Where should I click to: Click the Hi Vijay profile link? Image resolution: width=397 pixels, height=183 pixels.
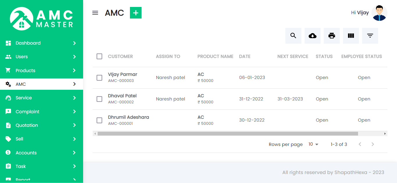pyautogui.click(x=360, y=12)
